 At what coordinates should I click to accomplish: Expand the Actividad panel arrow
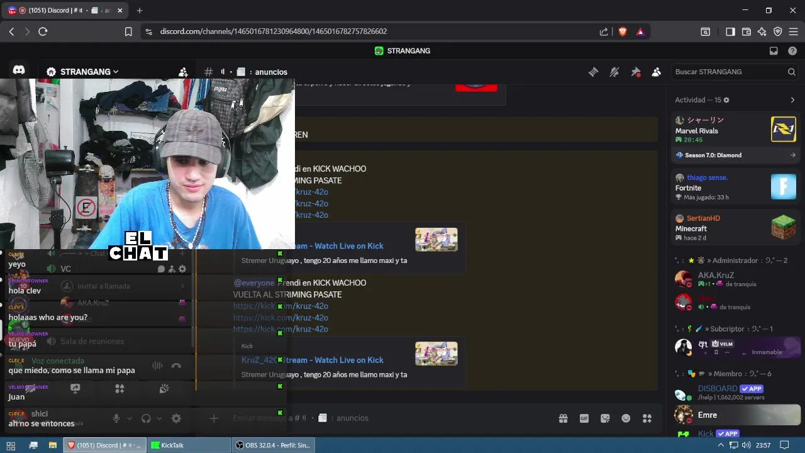(x=792, y=100)
